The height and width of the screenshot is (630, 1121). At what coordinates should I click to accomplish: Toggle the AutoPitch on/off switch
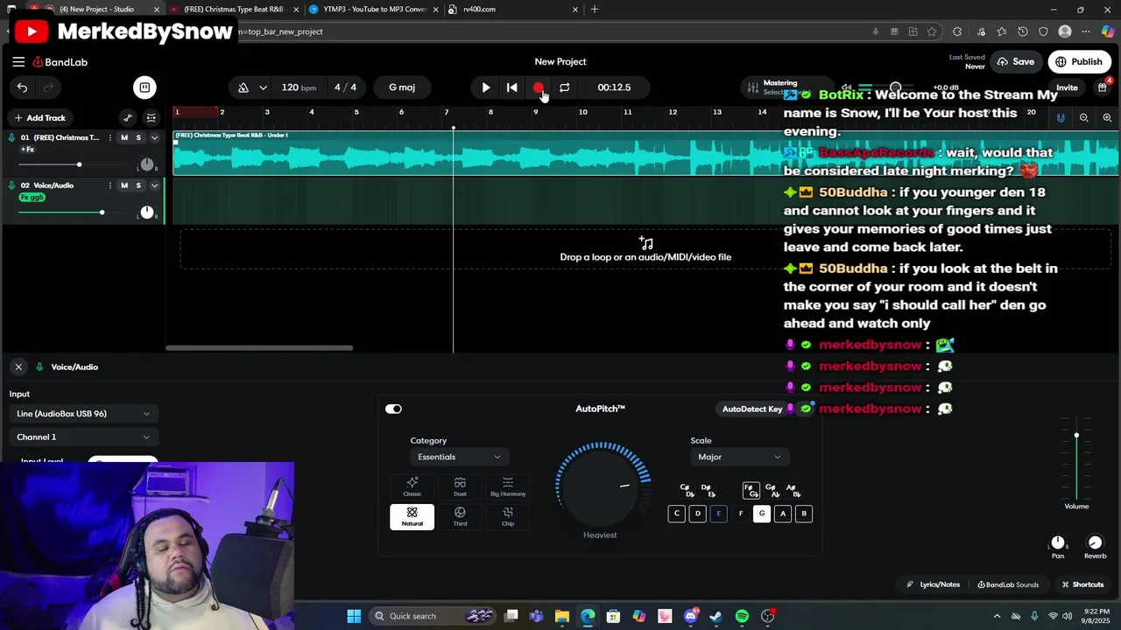tap(393, 409)
